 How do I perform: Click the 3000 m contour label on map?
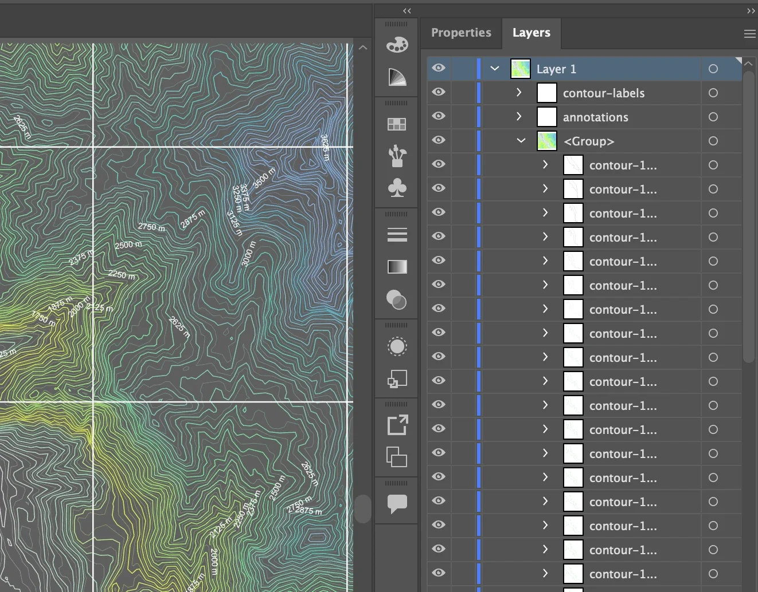click(x=249, y=254)
